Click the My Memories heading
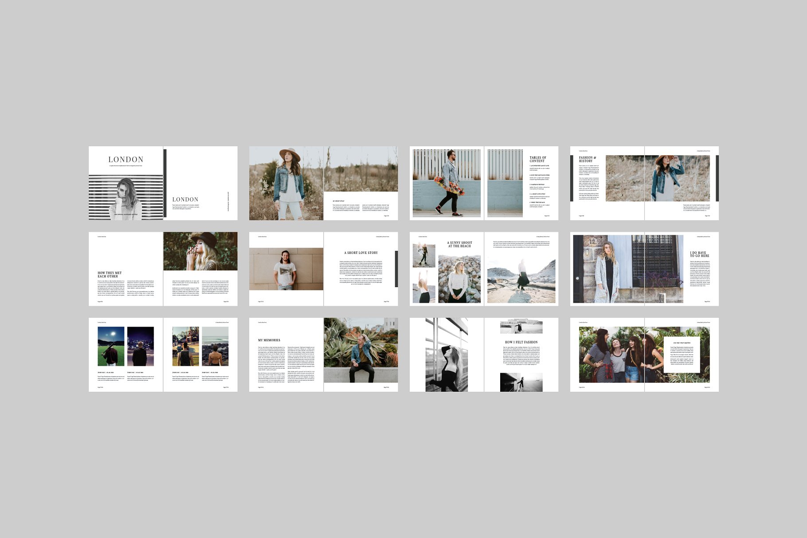Image resolution: width=807 pixels, height=538 pixels. (269, 340)
